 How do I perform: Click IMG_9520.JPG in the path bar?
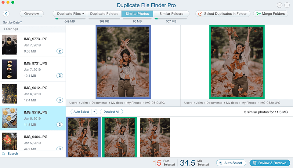[x=270, y=103]
